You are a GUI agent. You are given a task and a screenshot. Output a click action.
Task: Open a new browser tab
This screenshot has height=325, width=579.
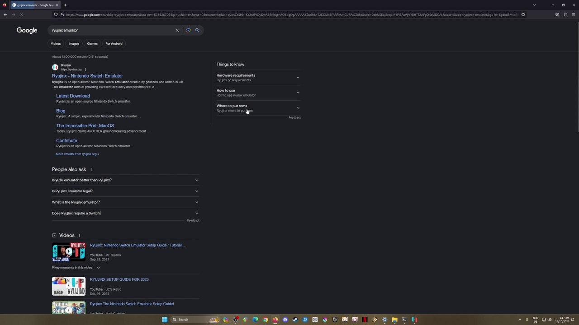click(65, 5)
